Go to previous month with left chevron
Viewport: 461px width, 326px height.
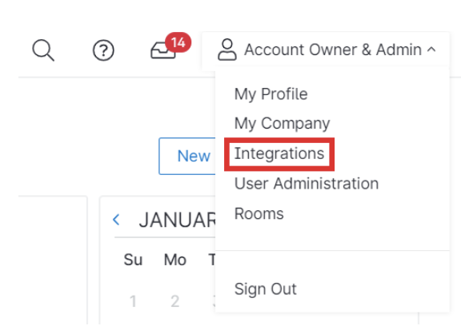click(116, 220)
